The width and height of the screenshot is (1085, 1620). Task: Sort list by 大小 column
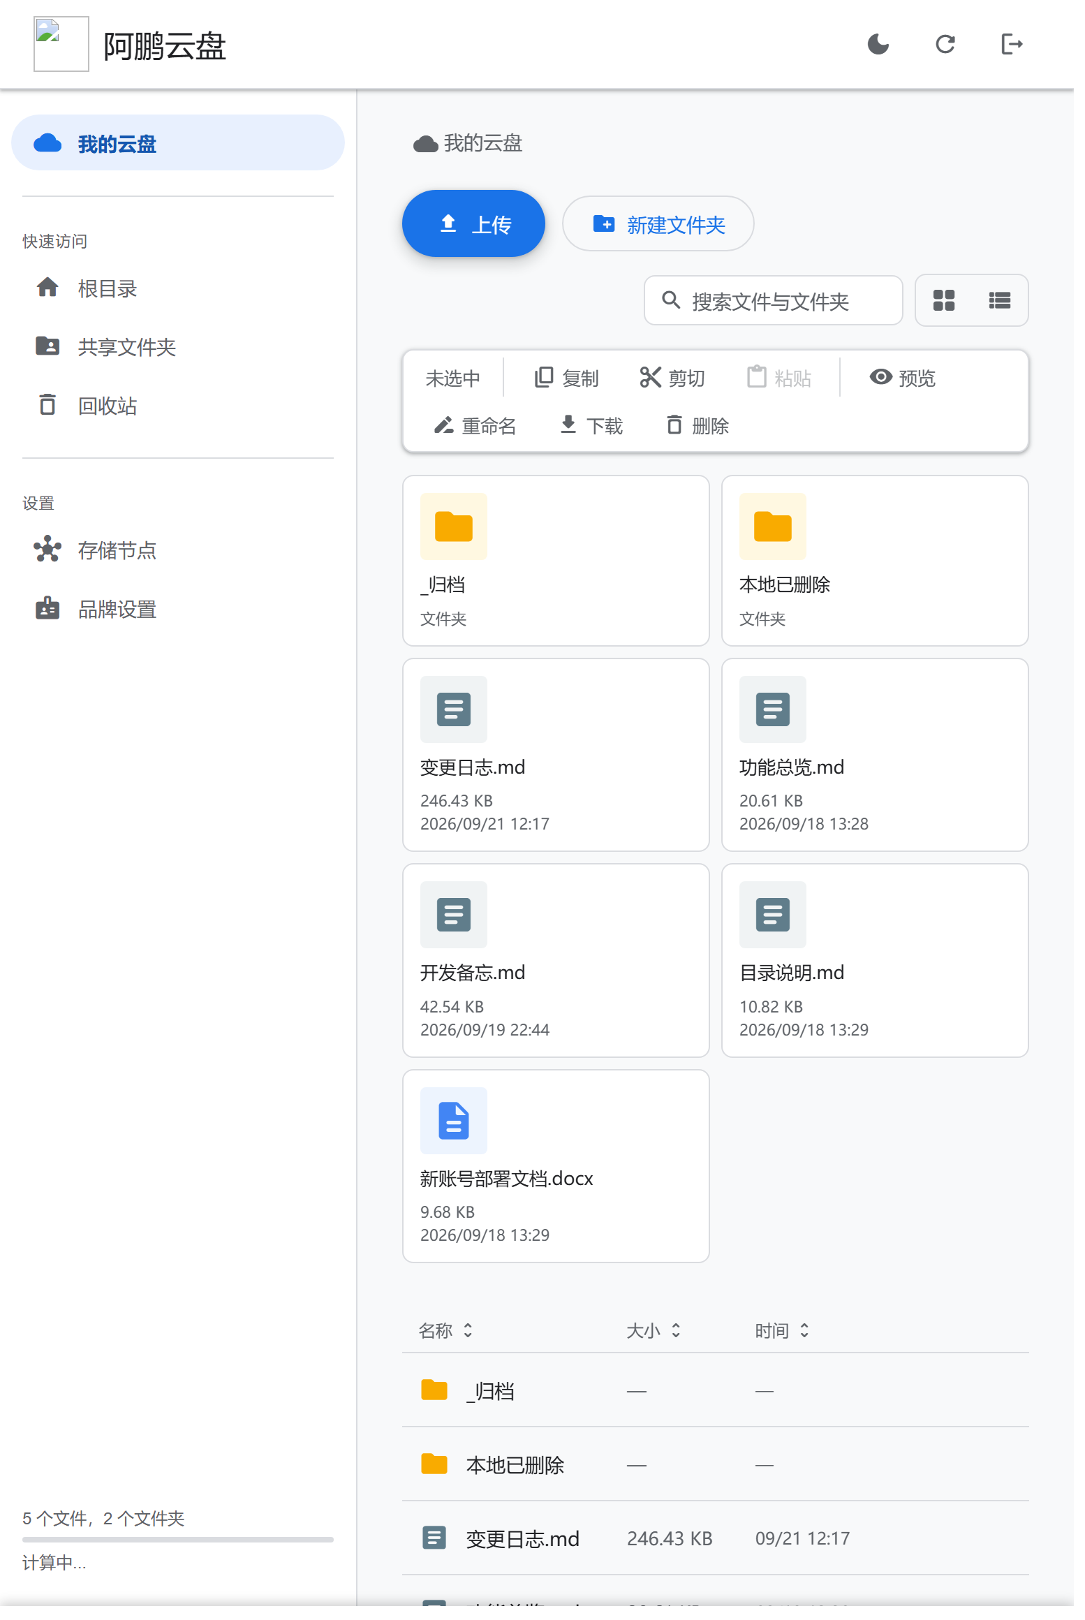[654, 1330]
